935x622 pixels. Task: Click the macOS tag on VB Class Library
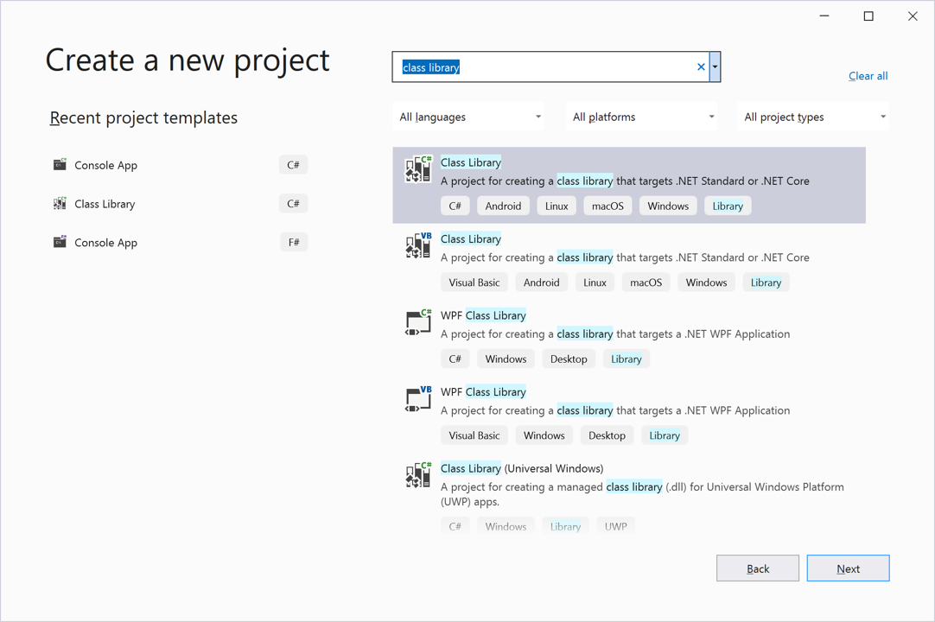[x=646, y=282]
